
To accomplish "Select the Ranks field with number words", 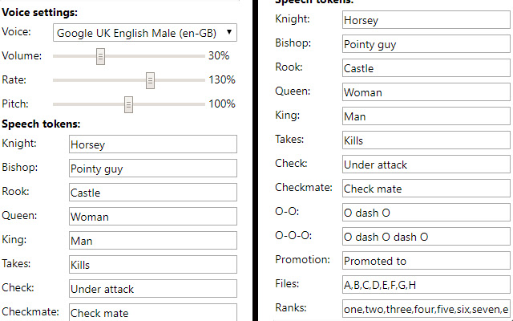I will coord(426,308).
